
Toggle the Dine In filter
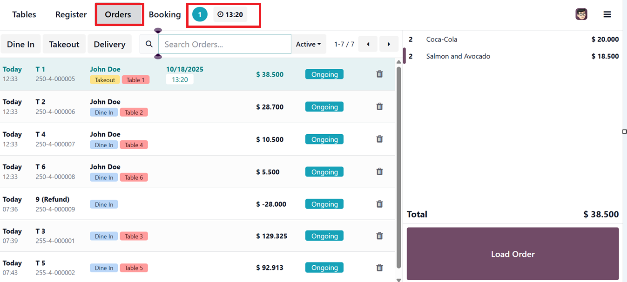click(x=21, y=44)
